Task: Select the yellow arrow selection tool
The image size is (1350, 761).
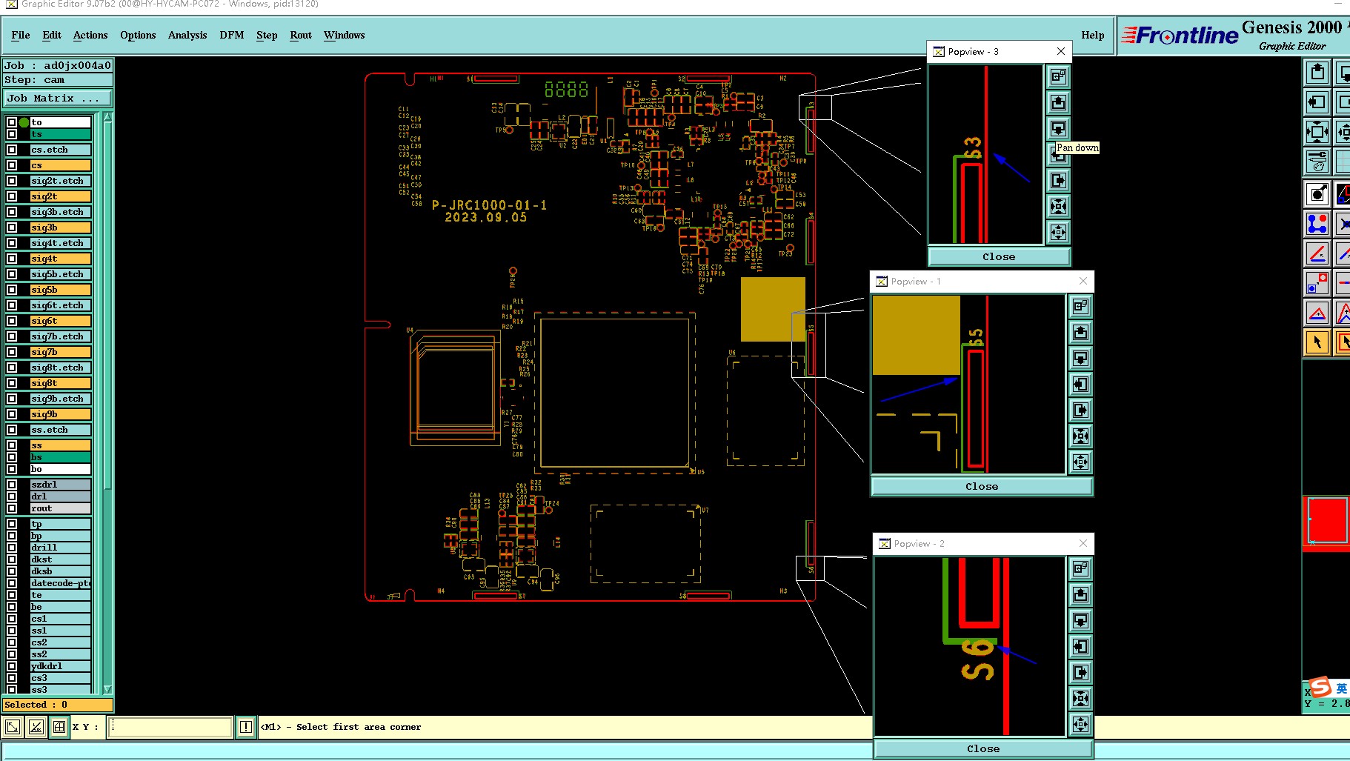Action: (x=1317, y=342)
